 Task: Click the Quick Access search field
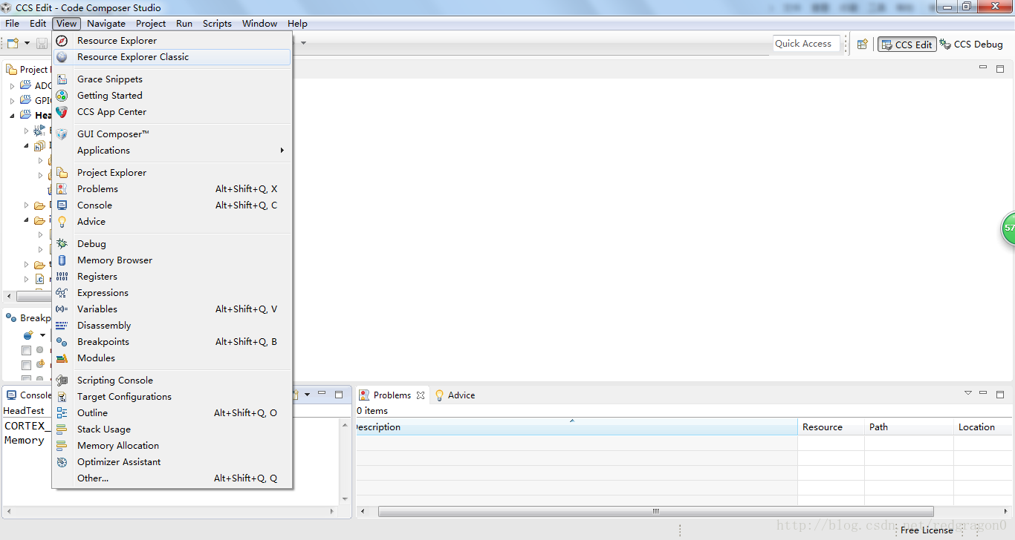click(x=806, y=44)
